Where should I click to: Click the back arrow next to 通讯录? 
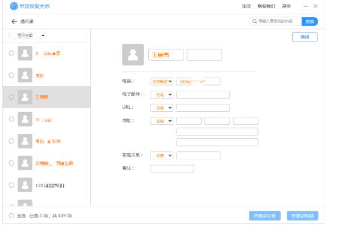14,22
